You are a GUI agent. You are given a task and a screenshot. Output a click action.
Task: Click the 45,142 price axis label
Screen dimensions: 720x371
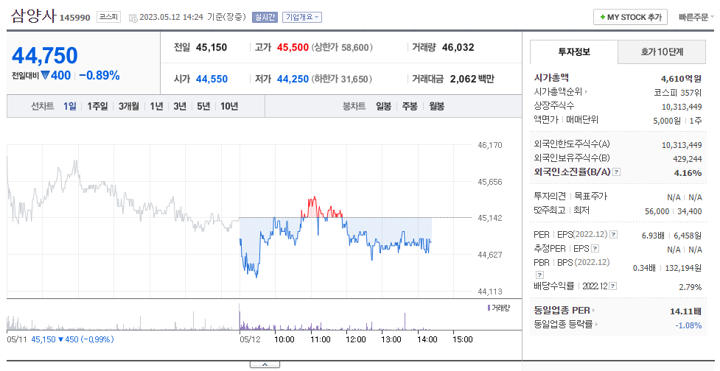(x=490, y=218)
